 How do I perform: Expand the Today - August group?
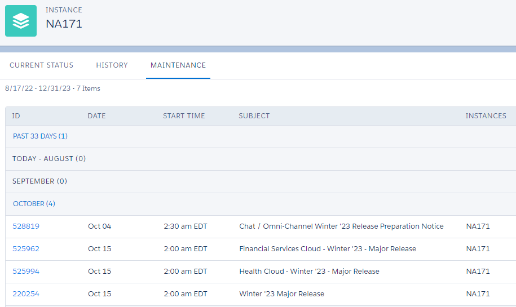coord(49,159)
